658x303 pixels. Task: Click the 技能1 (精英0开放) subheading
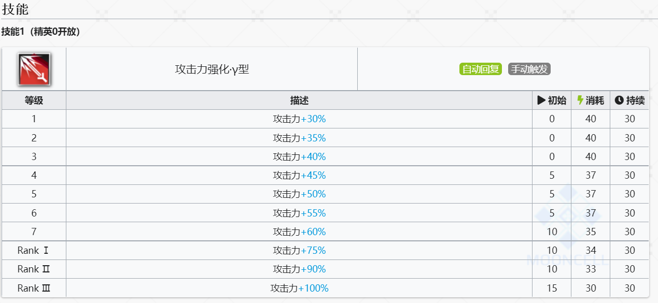coord(40,32)
